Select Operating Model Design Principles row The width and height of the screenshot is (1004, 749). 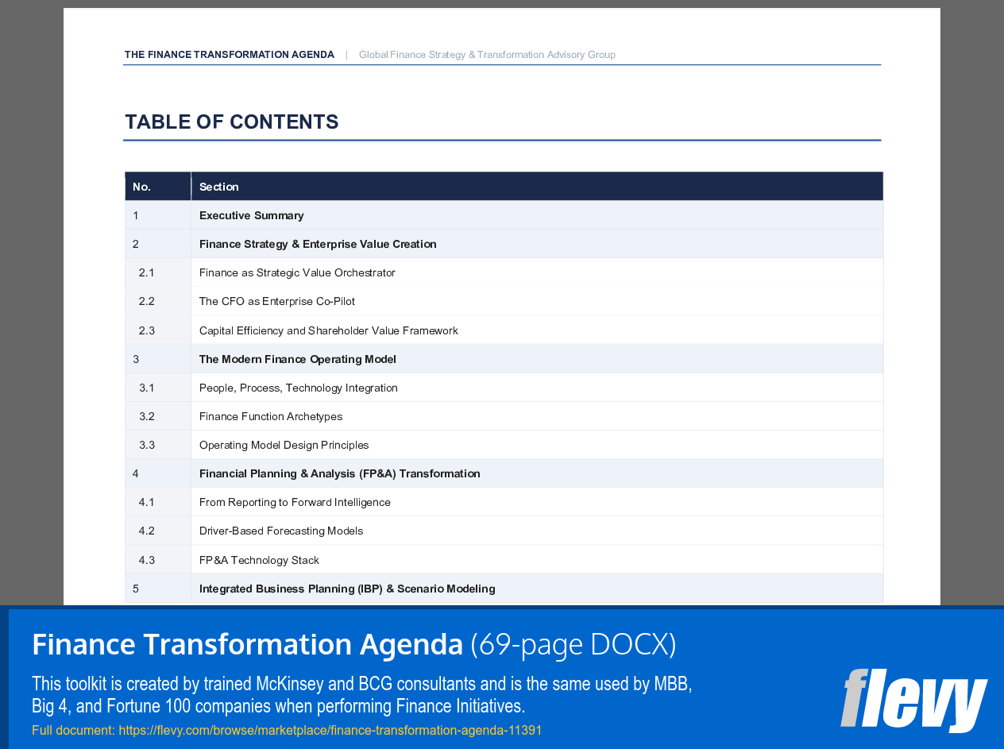pyautogui.click(x=284, y=445)
